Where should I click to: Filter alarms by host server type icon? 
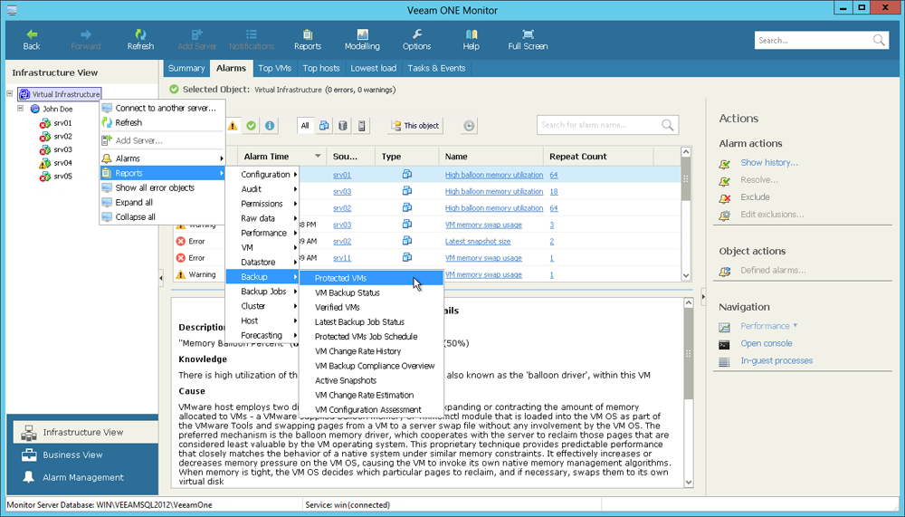[x=362, y=125]
